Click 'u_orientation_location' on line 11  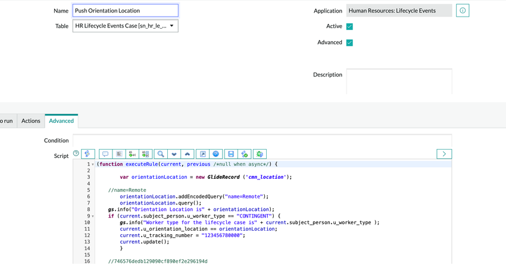[x=175, y=229]
